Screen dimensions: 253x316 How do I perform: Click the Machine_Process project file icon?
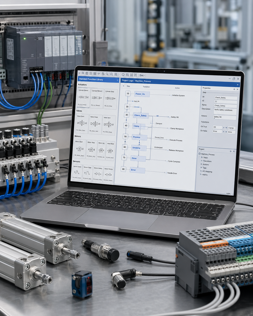coord(200,154)
